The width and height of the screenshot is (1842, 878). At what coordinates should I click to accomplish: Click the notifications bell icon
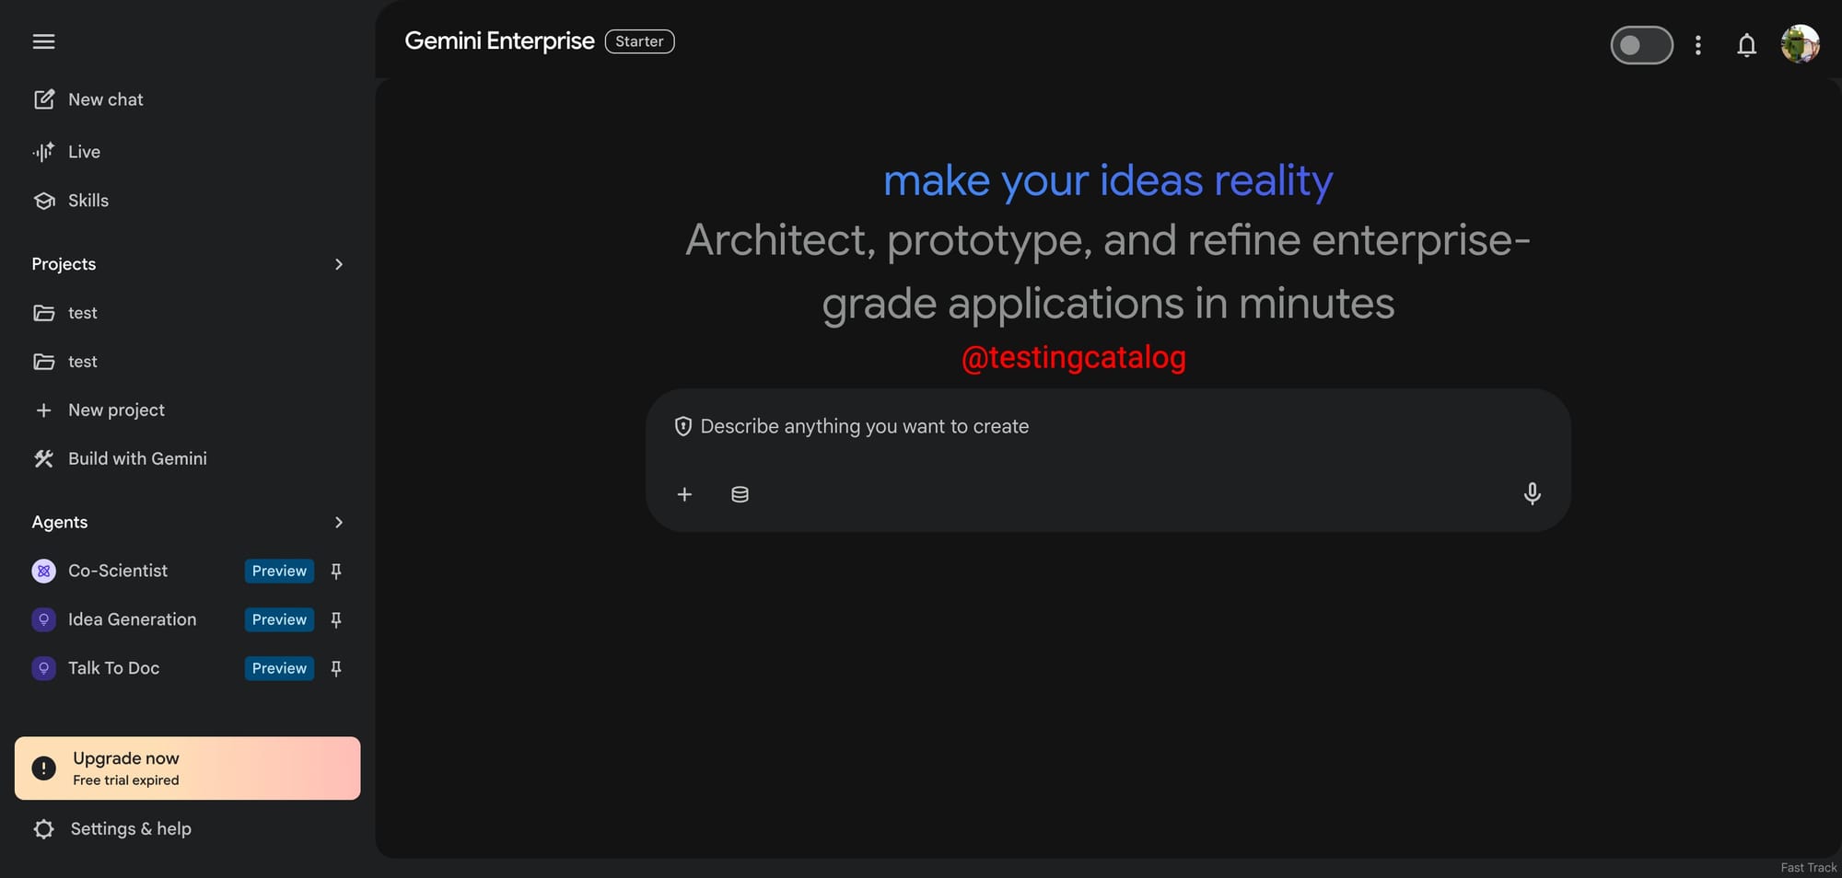1746,45
